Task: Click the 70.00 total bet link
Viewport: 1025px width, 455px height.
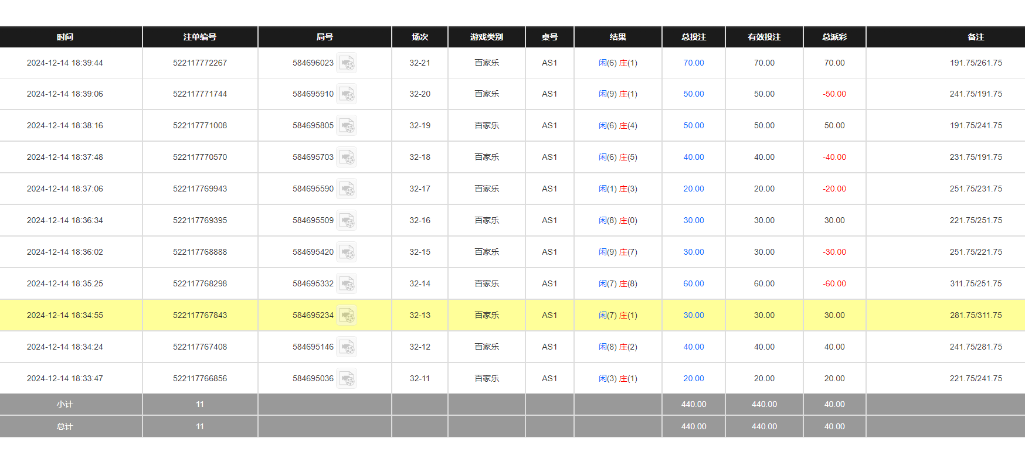Action: click(x=693, y=63)
